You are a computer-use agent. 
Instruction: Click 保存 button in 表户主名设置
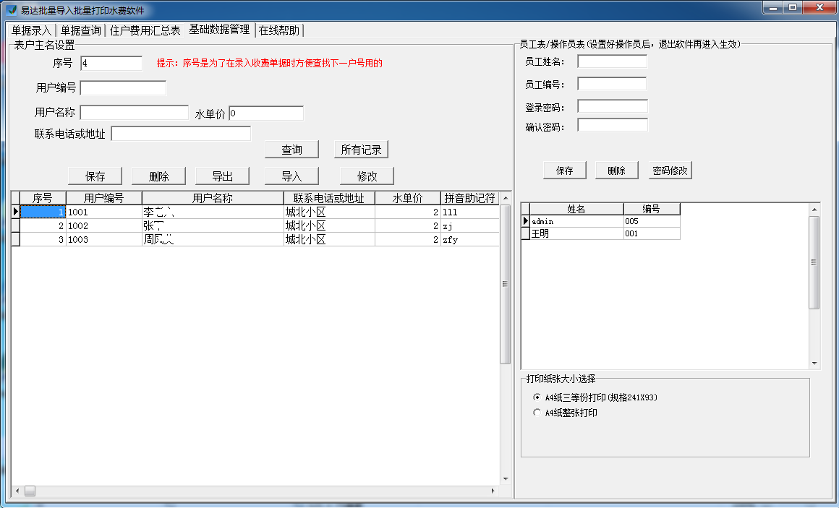click(x=95, y=176)
